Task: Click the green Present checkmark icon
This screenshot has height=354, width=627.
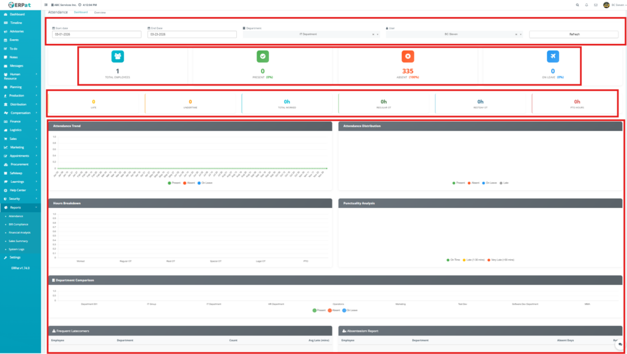Action: coord(263,56)
